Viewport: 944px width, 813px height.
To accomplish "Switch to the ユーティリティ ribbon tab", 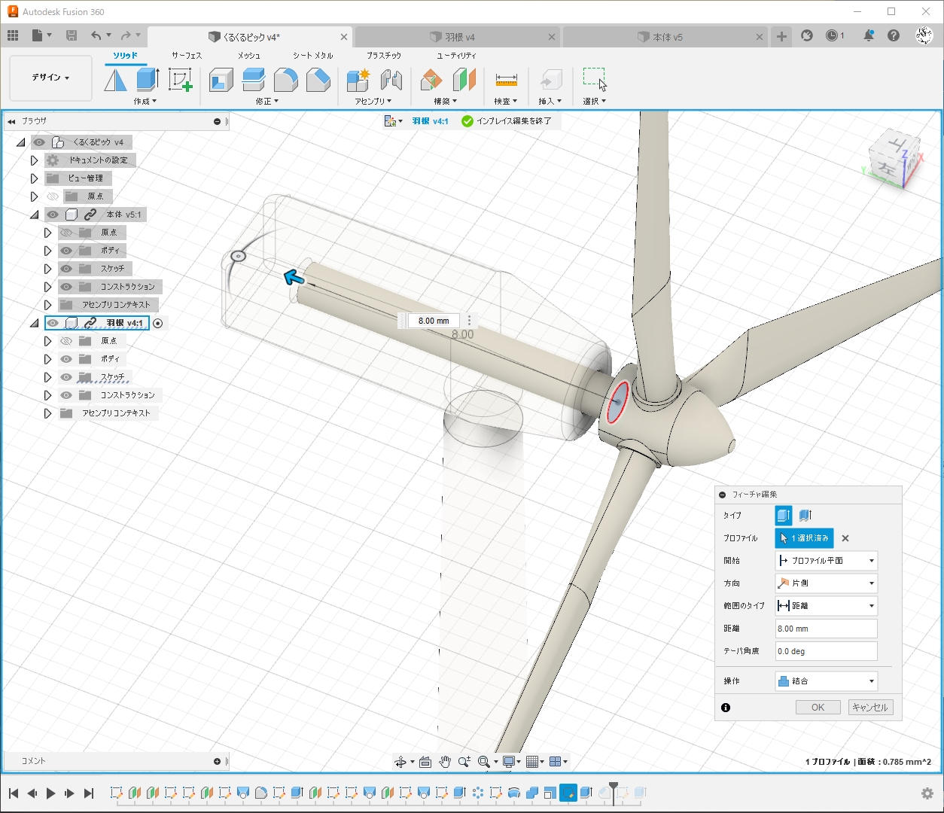I will (457, 56).
